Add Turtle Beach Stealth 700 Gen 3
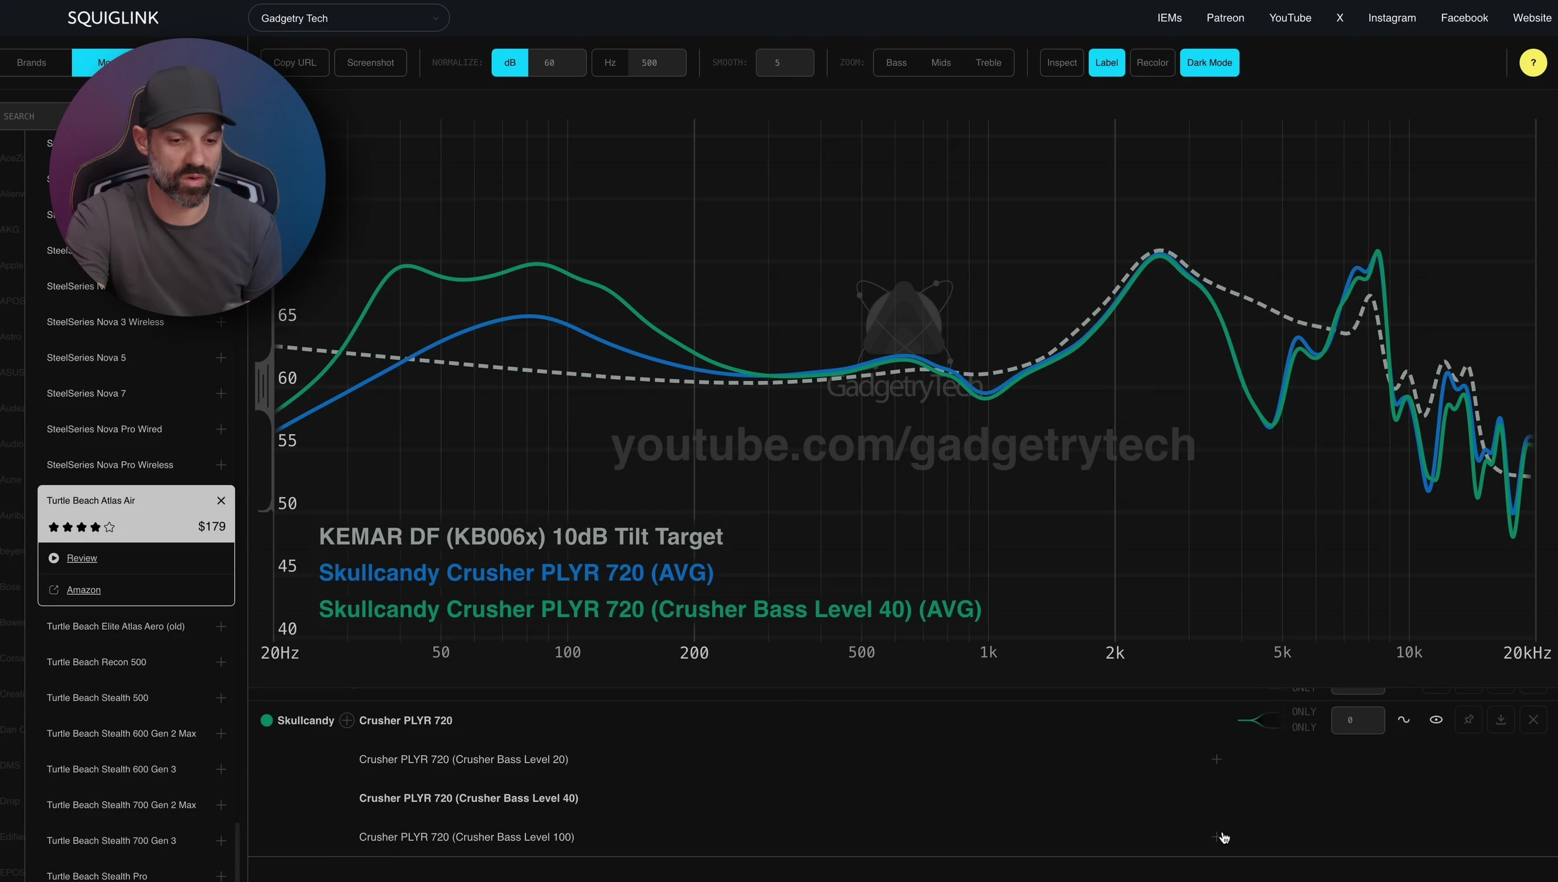The image size is (1558, 882). click(221, 841)
